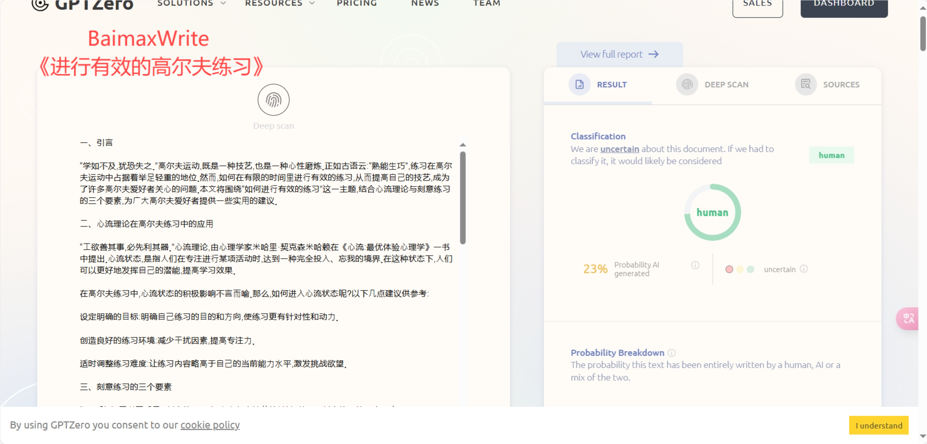Go to the Pricing page
Image resolution: width=927 pixels, height=444 pixels.
(x=357, y=4)
